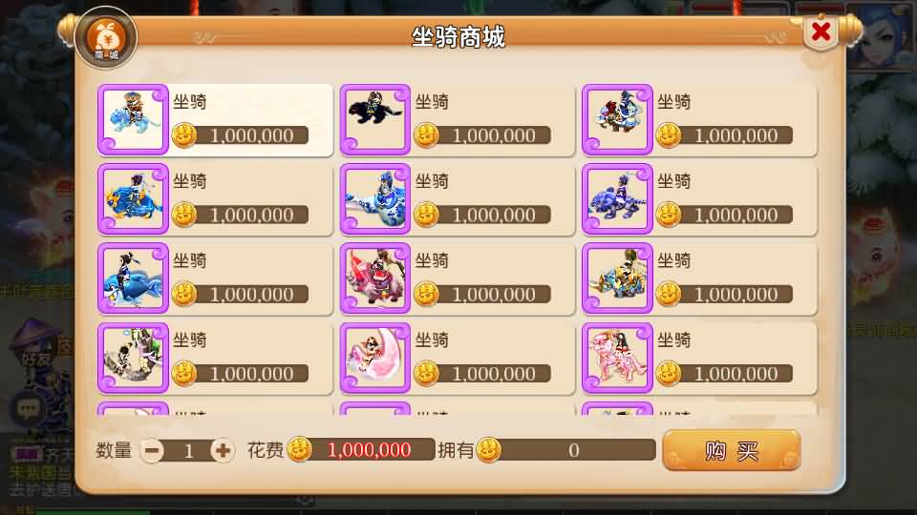
Task: Open the 商城 shop bag icon
Action: [106, 37]
